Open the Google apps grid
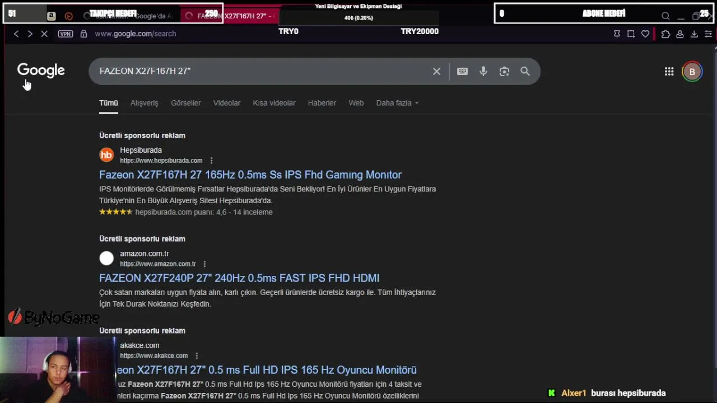Viewport: 717px width, 403px height. (x=669, y=71)
